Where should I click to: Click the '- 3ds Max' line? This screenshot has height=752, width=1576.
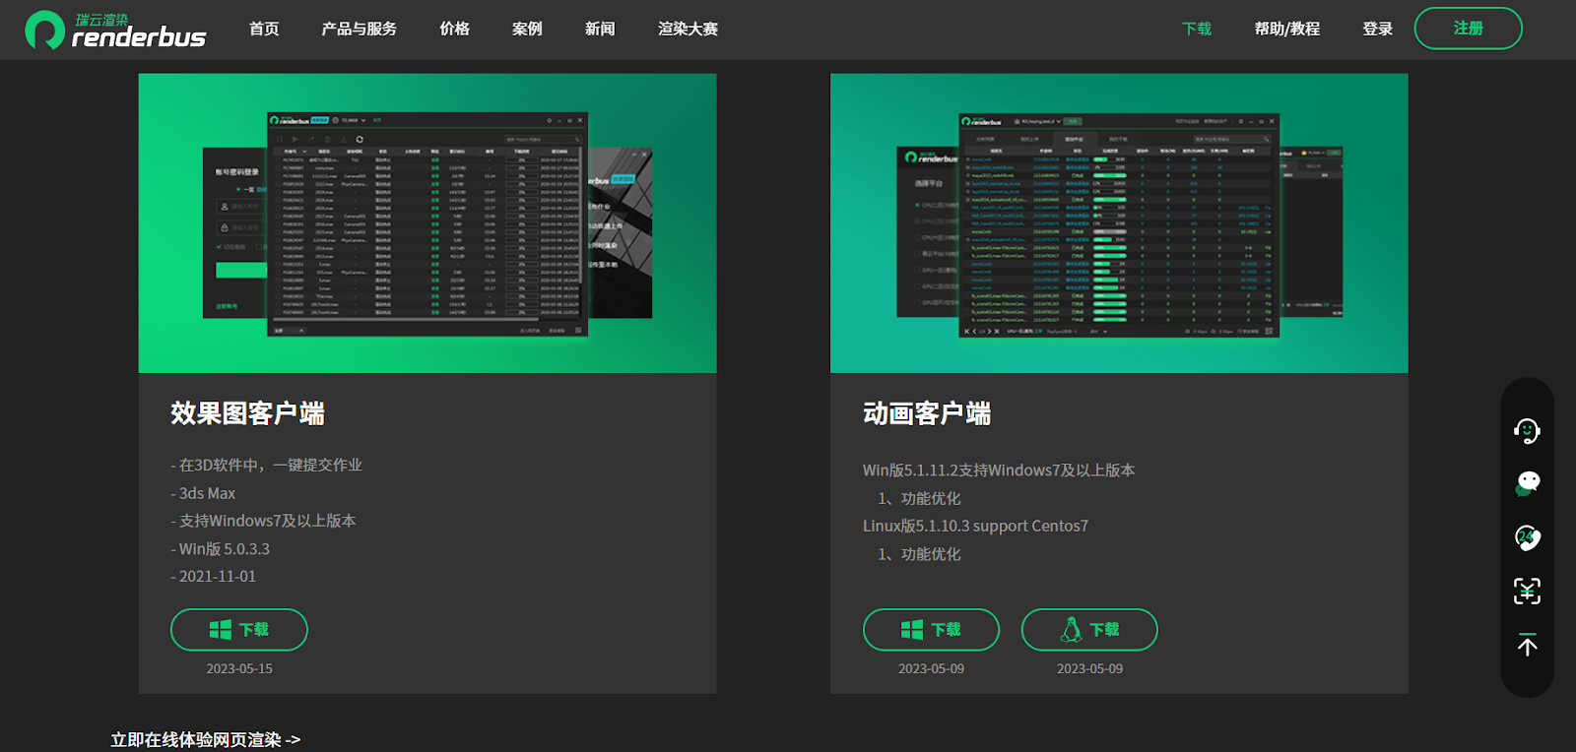[x=203, y=493]
